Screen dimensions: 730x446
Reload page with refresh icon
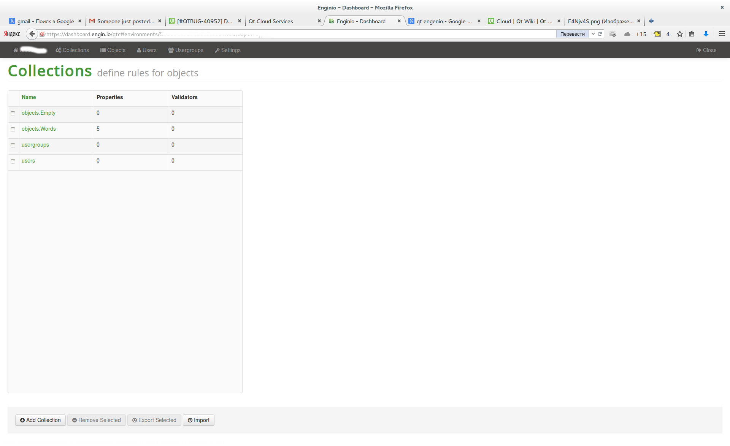pos(600,34)
